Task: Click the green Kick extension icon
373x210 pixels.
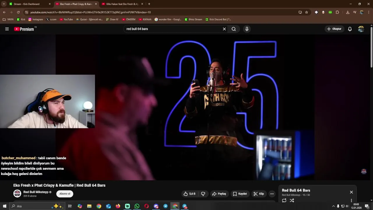Action: click(x=330, y=12)
